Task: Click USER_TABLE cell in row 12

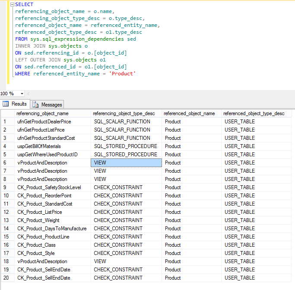Action: 257,212
